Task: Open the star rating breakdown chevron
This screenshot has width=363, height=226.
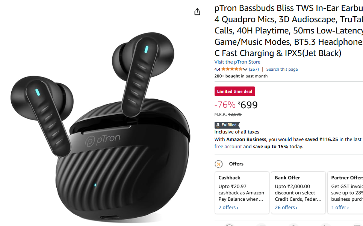Action: (245, 69)
